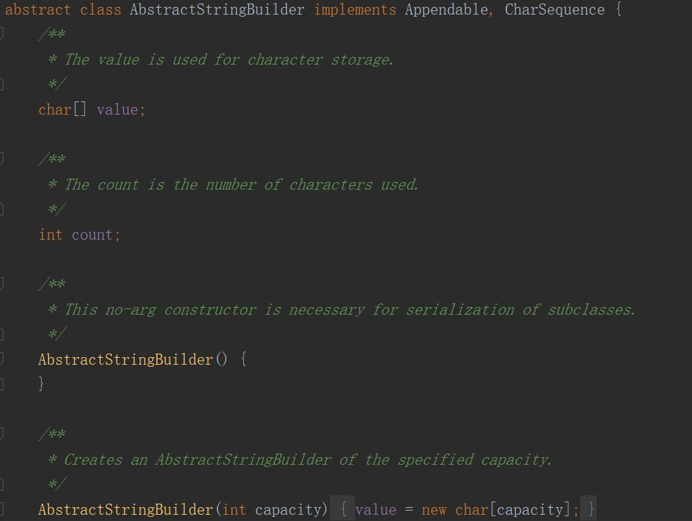
Task: Click the 'char' type keyword before 'value;'
Action: pos(55,110)
